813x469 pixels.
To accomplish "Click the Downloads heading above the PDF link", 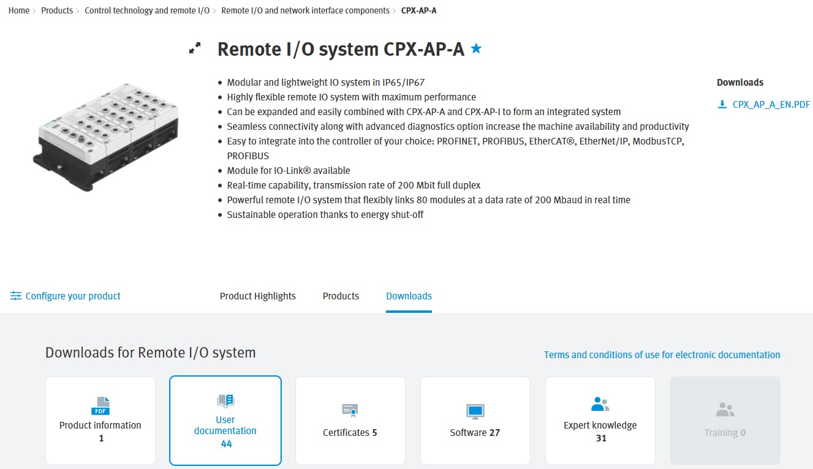I will 740,82.
